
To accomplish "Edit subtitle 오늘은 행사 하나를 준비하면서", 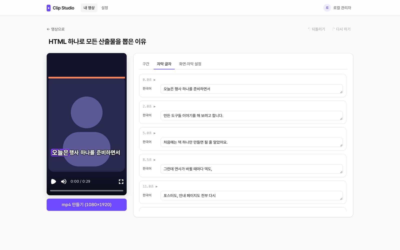I will pos(251,89).
